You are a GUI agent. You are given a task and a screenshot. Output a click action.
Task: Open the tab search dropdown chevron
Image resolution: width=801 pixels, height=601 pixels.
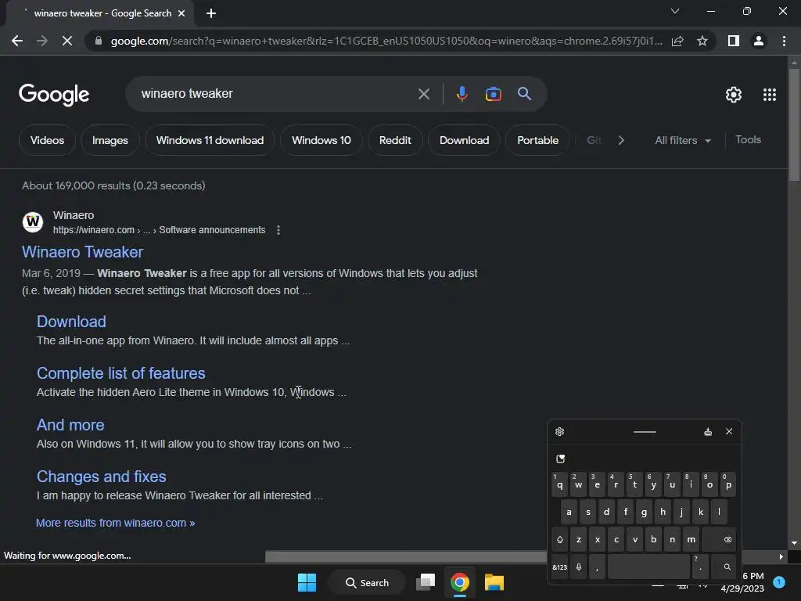tap(675, 11)
